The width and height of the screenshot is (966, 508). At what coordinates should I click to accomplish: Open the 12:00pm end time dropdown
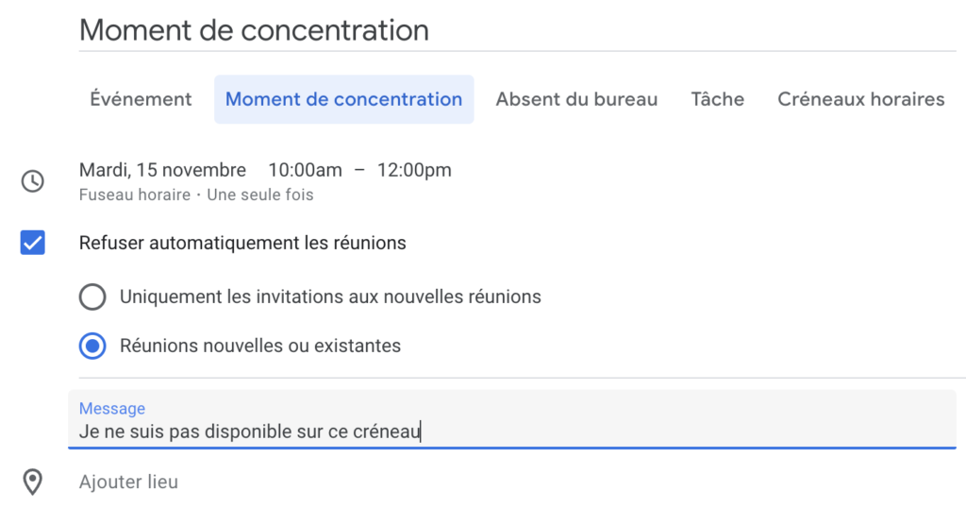point(414,170)
